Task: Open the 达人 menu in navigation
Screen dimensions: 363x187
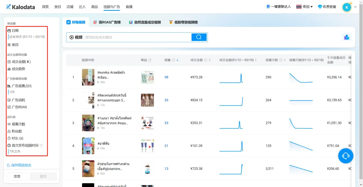Action: (x=82, y=7)
